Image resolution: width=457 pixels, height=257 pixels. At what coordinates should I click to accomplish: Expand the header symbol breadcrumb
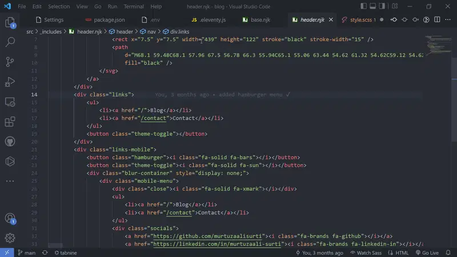(x=121, y=31)
